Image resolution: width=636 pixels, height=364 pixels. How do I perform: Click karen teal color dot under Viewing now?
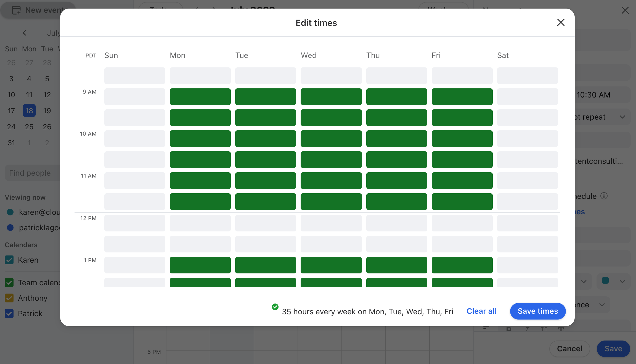[x=10, y=212]
